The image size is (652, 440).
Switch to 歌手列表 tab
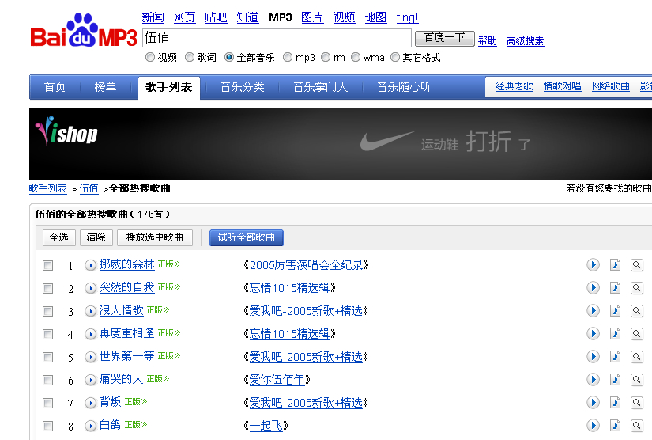pyautogui.click(x=169, y=87)
